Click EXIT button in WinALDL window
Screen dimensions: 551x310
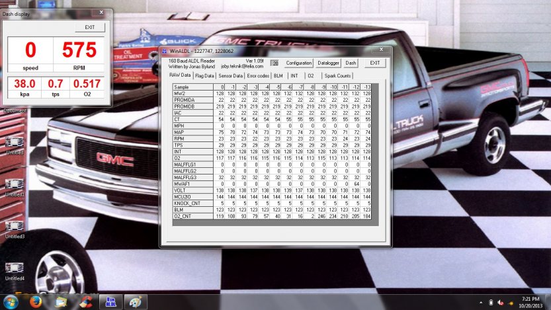[x=375, y=63]
